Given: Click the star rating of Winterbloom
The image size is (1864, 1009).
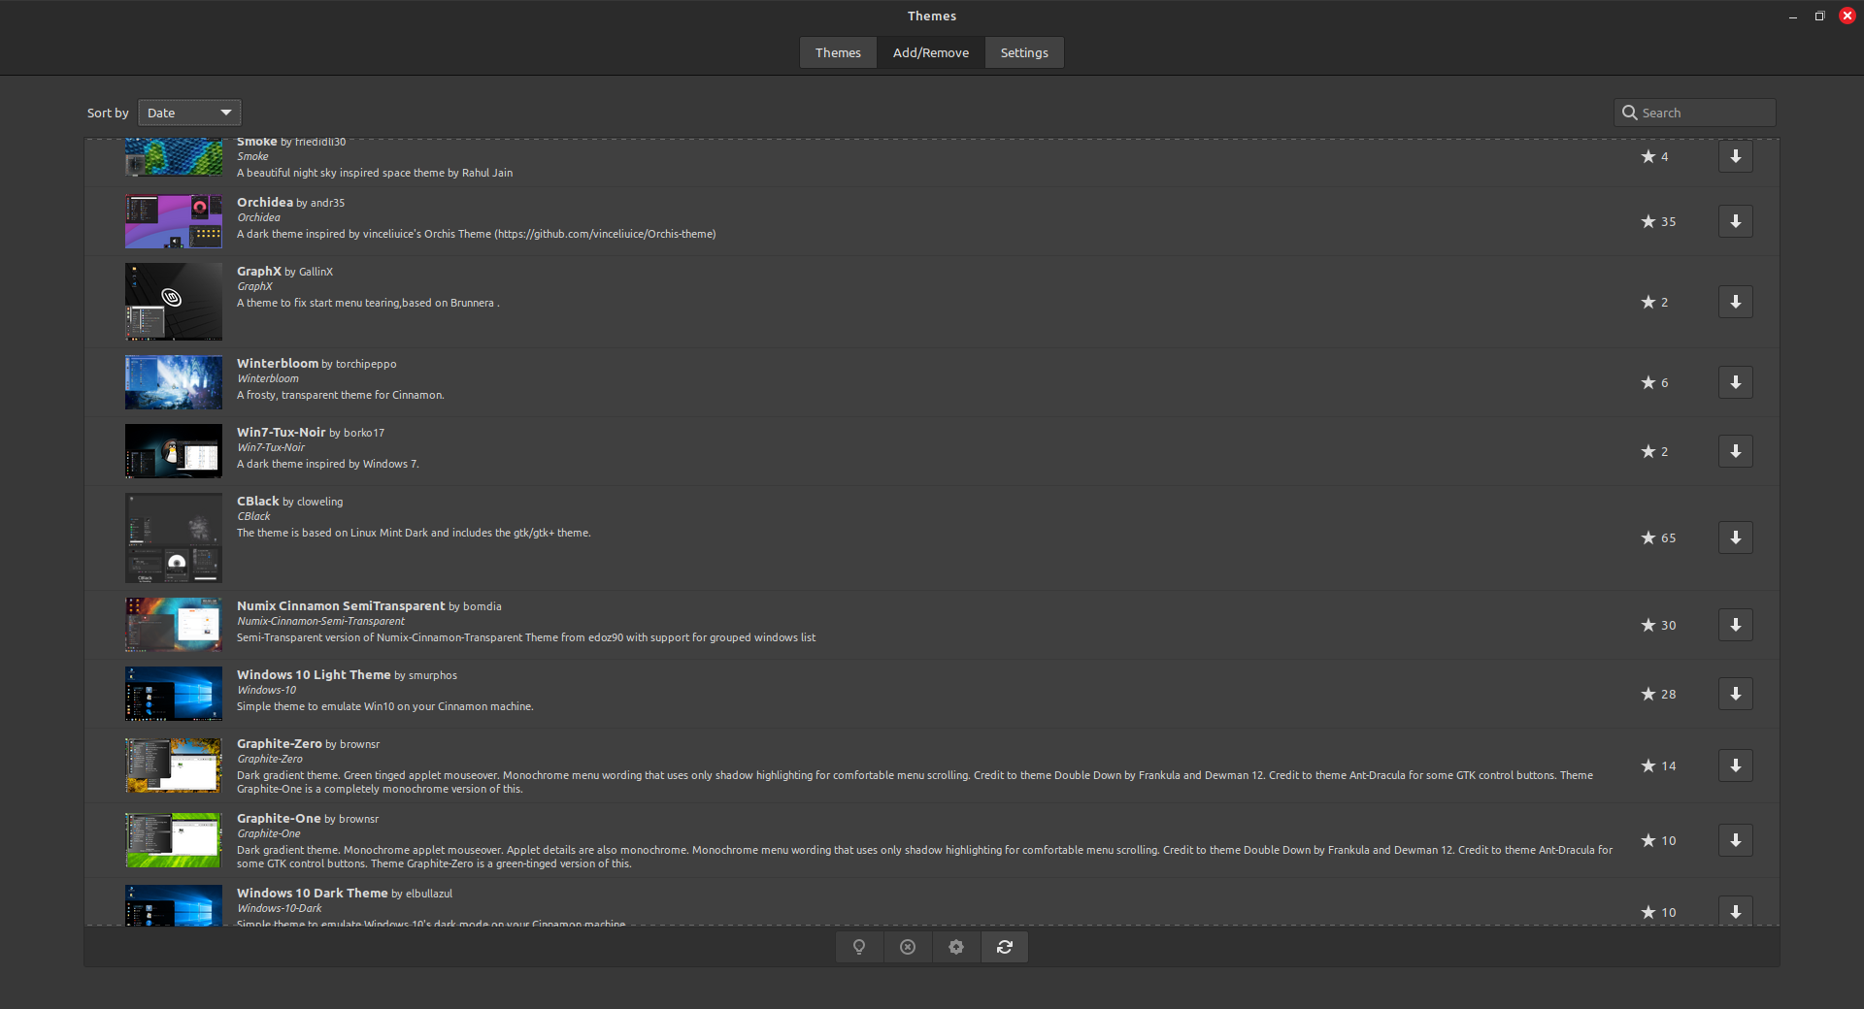Looking at the screenshot, I should (1654, 382).
